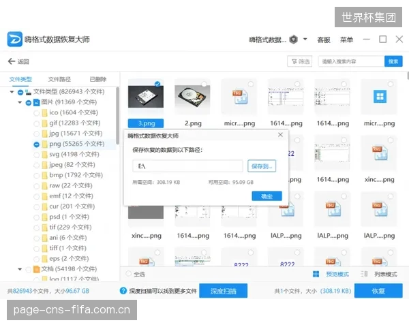Uncheck the png folder checkbox
This screenshot has height=327, width=409.
coord(37,144)
